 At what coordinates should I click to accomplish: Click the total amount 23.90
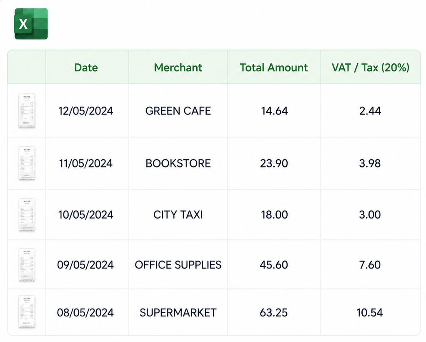(274, 163)
